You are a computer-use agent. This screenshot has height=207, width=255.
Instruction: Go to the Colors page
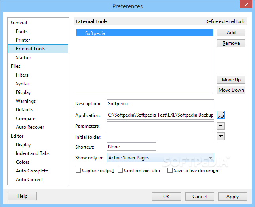pos(23,162)
